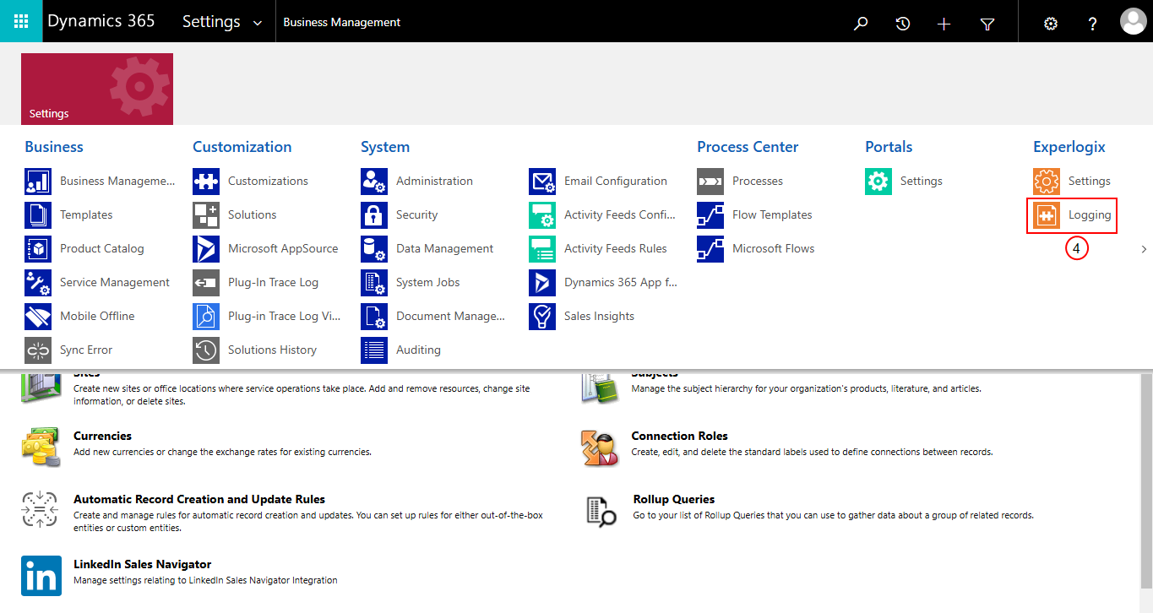The image size is (1153, 613).
Task: Click the Experlogix Logging icon
Action: pyautogui.click(x=1047, y=215)
